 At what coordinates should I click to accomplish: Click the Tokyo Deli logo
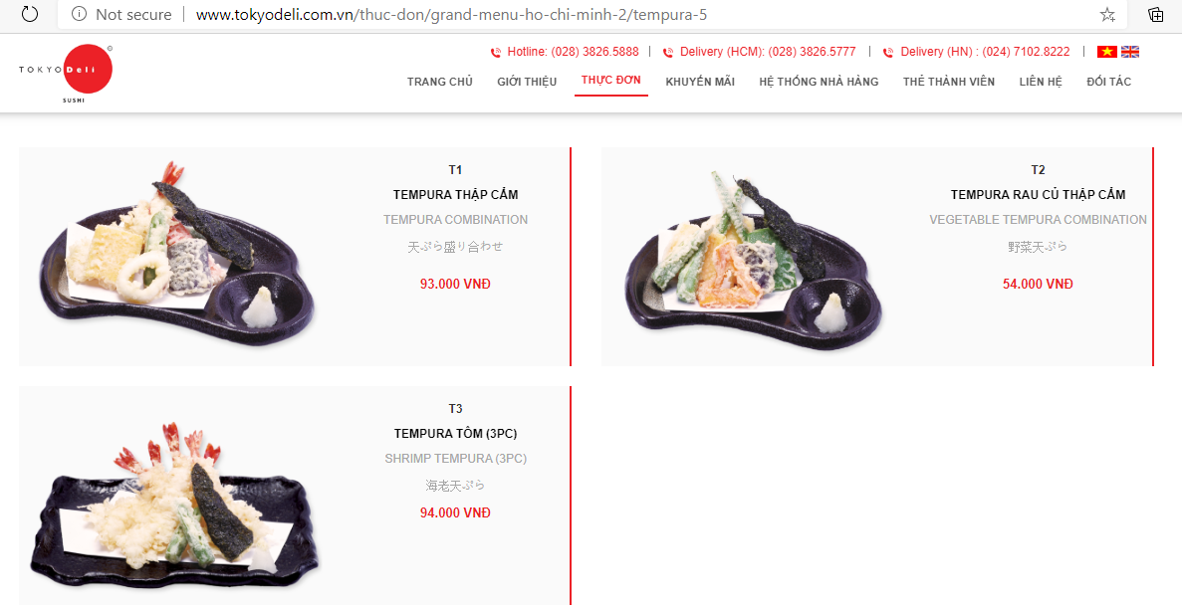(x=67, y=73)
